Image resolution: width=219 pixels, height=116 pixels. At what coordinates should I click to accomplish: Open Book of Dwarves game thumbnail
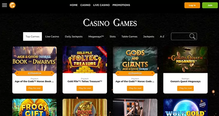34,60
